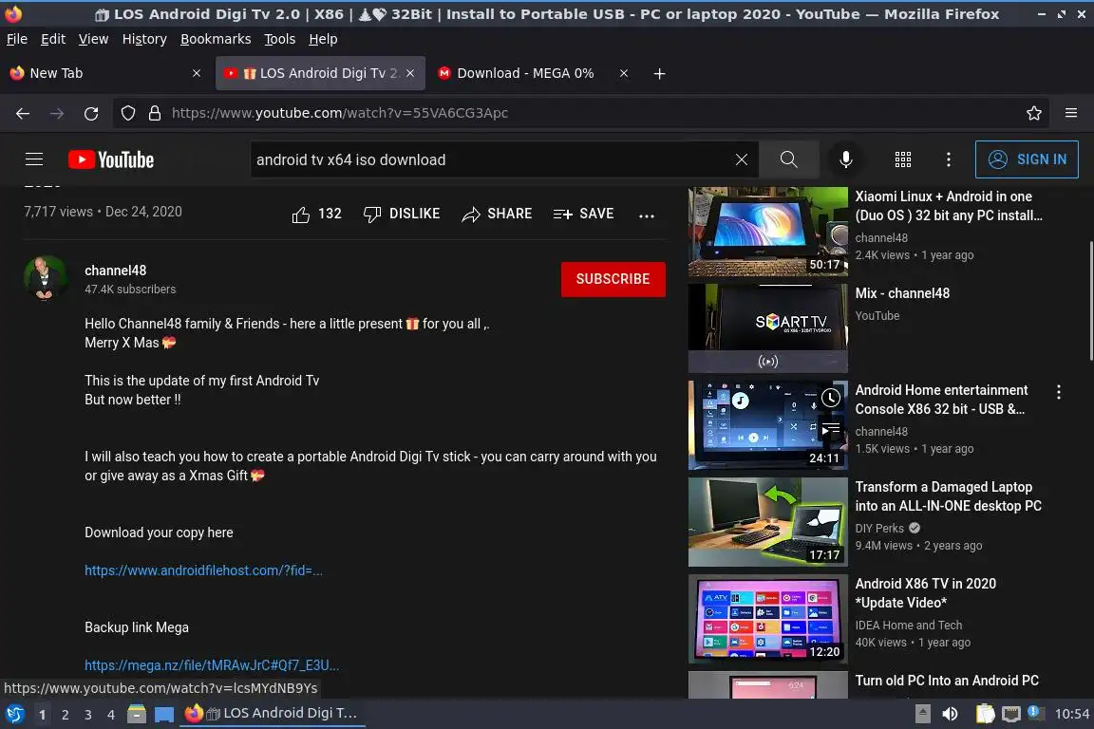
Task: Open Android Home entertainment Console thumbnail
Action: (767, 425)
